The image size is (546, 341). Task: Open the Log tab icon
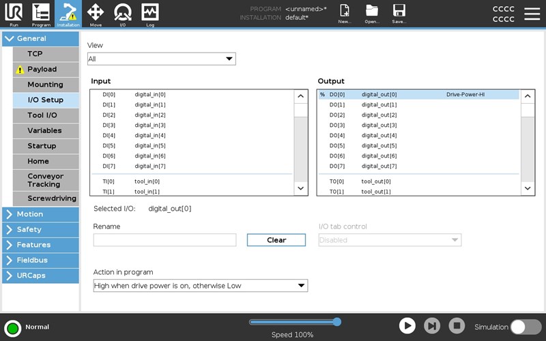click(x=150, y=13)
